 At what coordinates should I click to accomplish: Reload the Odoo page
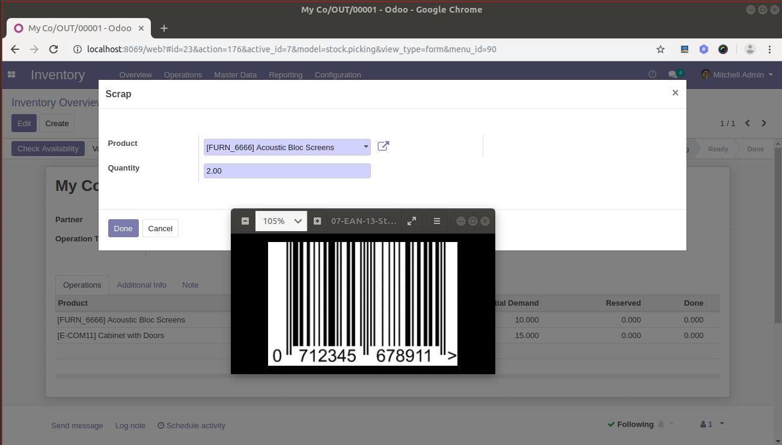click(53, 49)
